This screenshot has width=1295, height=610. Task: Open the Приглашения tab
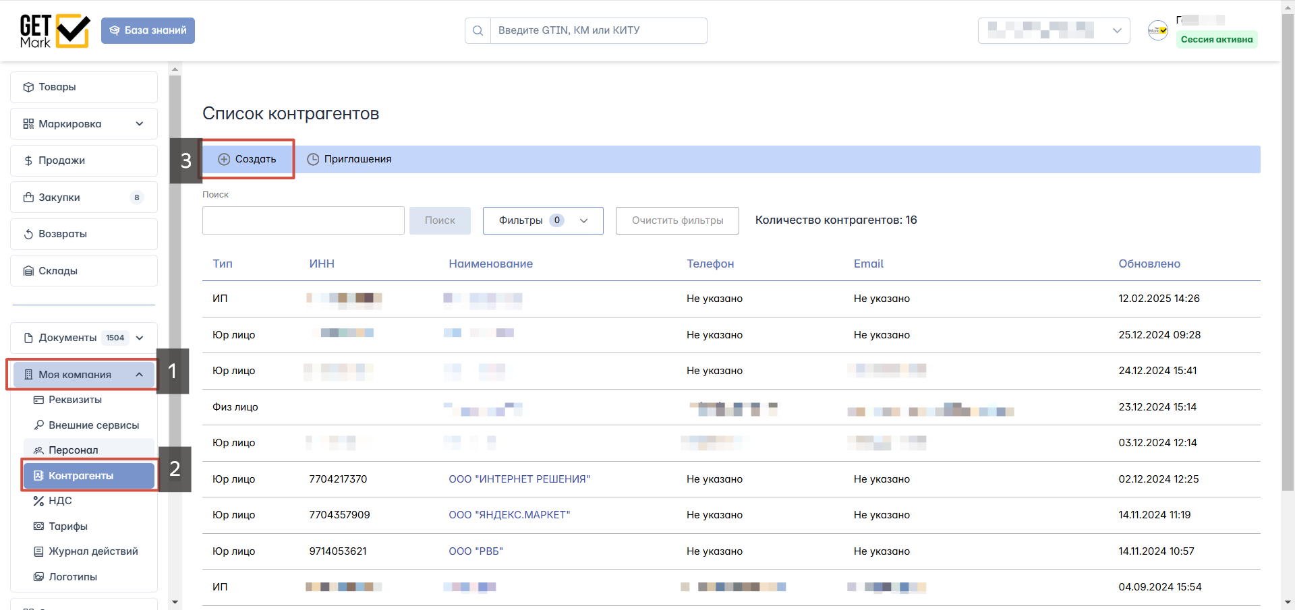point(349,159)
